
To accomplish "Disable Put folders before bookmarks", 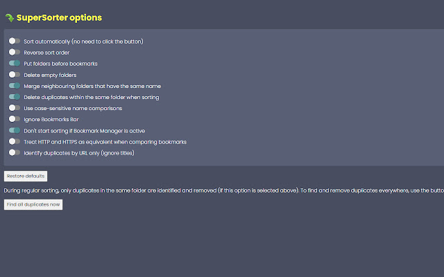I will (x=15, y=64).
